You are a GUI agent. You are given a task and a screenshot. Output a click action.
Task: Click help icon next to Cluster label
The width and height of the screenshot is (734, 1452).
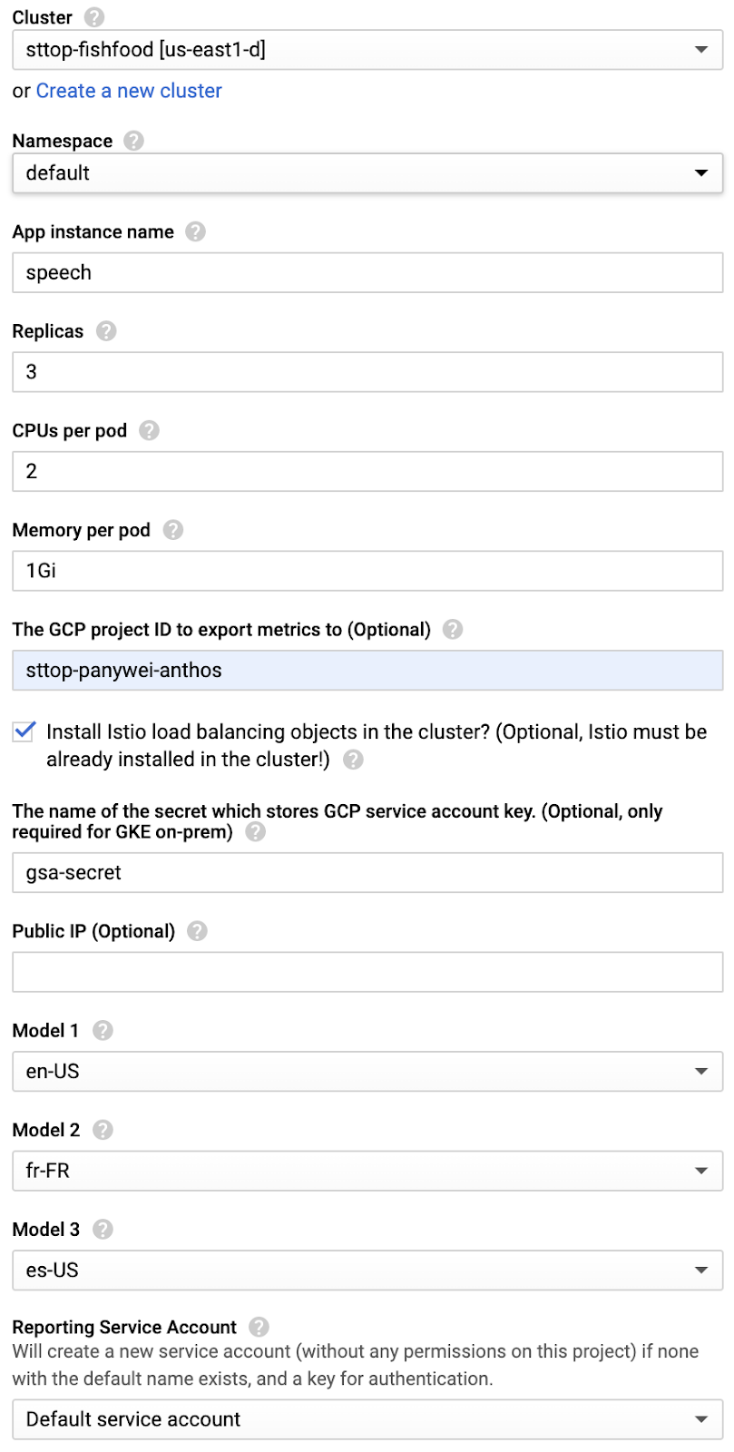[x=93, y=17]
